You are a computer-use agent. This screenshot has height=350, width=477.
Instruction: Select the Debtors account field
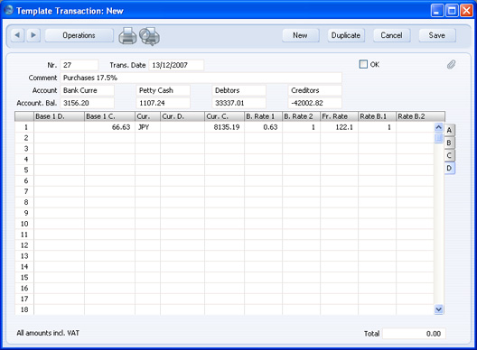[x=238, y=90]
